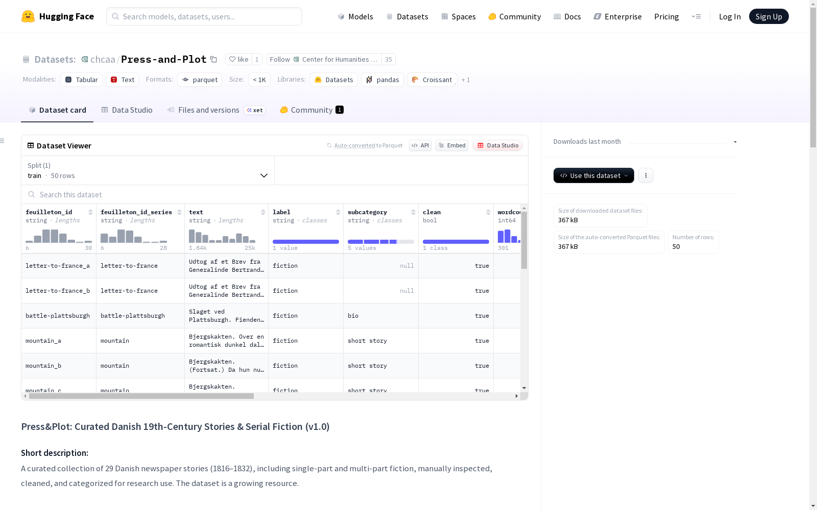
Task: Open the Pricing page
Action: point(666,16)
